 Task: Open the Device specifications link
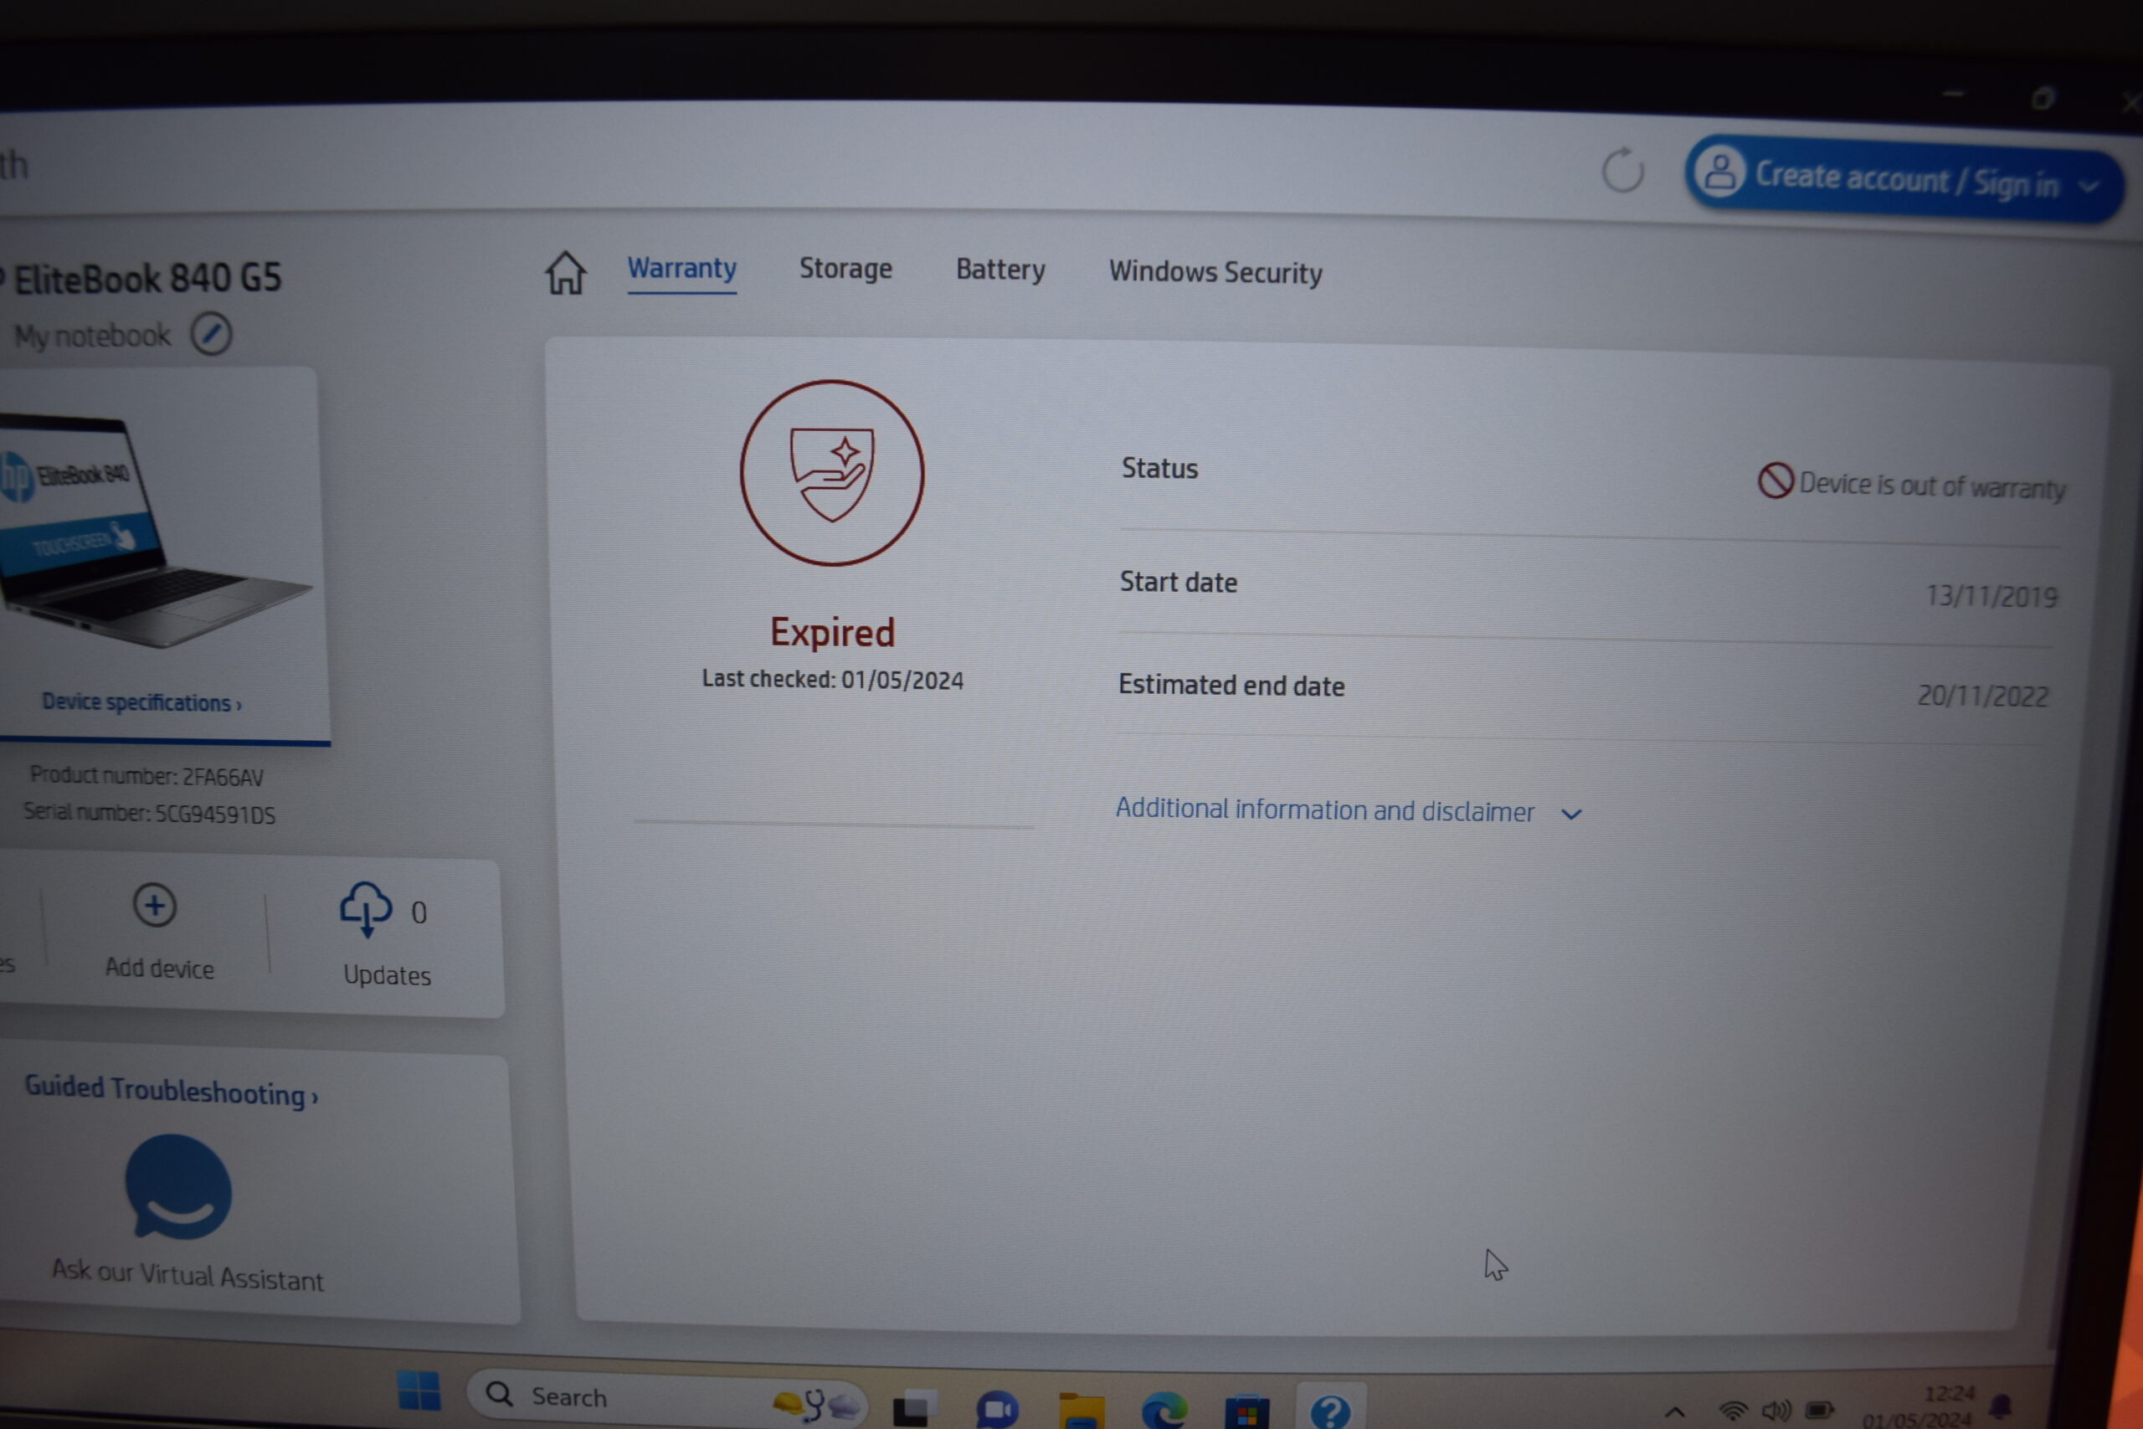pyautogui.click(x=141, y=702)
